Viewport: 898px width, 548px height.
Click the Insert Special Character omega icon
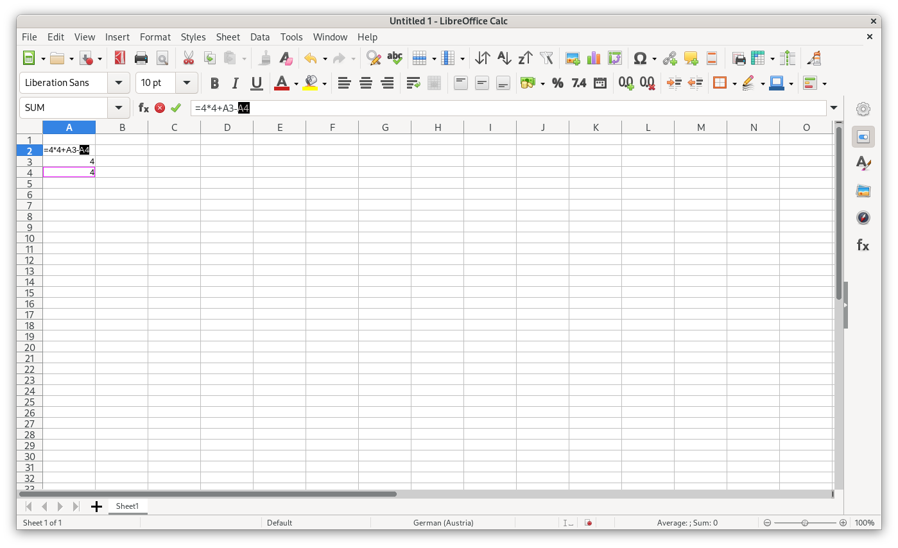coord(639,58)
